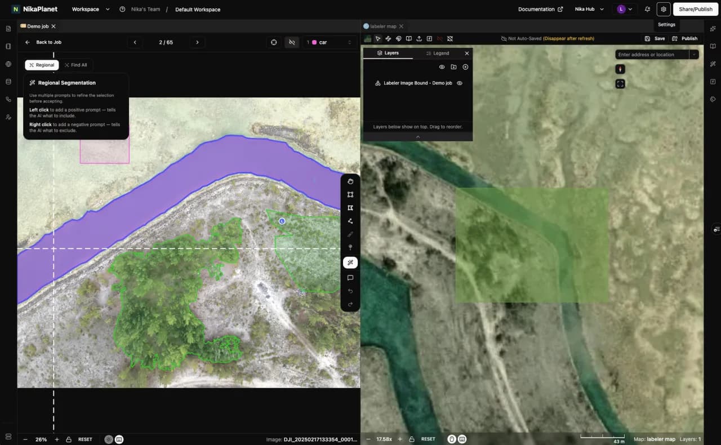Switch to Find All segmentation mode

coord(75,65)
